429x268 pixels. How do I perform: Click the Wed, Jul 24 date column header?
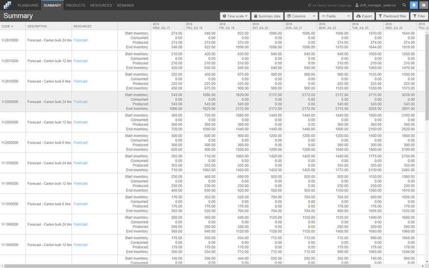click(400, 26)
